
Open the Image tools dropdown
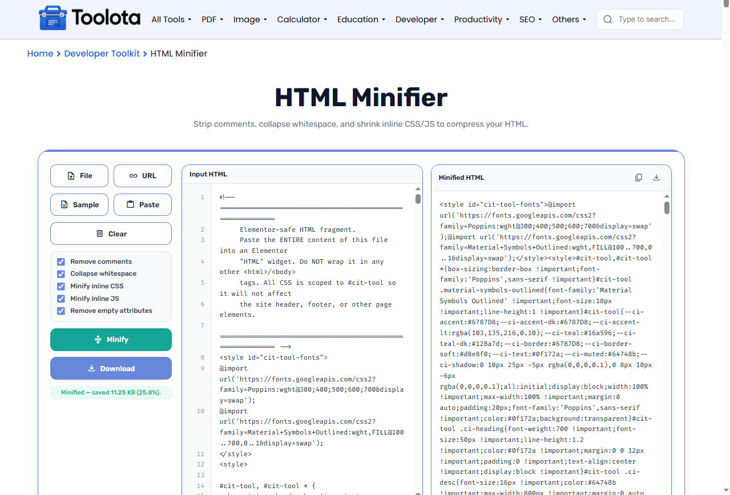[x=250, y=19]
